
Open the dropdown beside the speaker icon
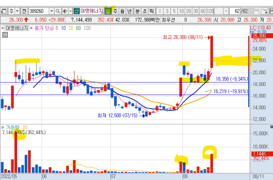pos(70,11)
